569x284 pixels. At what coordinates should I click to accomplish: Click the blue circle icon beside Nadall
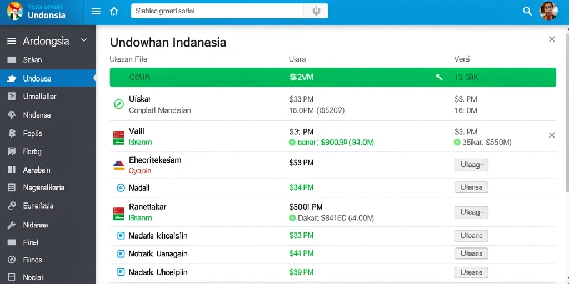[x=120, y=187]
